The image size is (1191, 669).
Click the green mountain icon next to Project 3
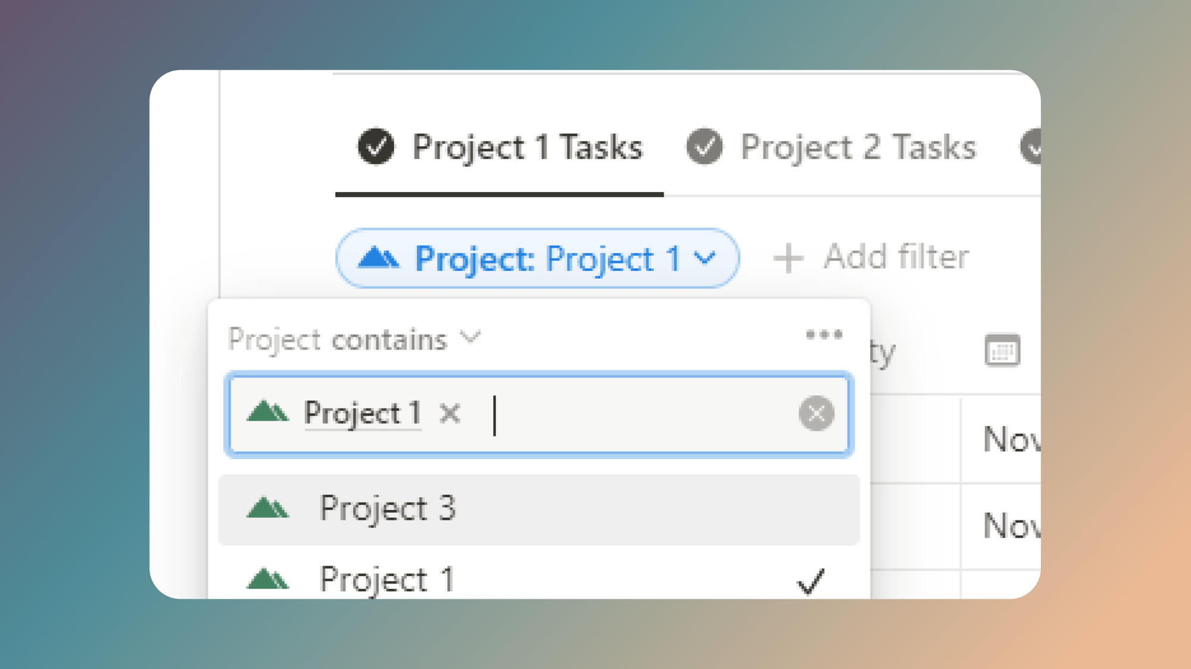click(269, 508)
